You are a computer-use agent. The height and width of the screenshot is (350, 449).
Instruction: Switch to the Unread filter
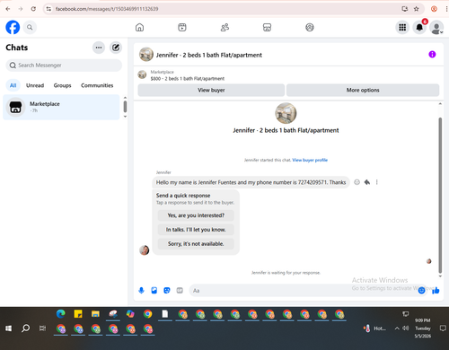(x=35, y=85)
